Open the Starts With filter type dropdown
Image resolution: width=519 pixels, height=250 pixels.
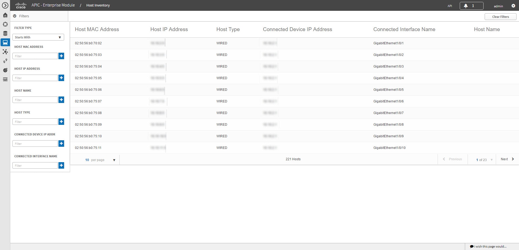click(38, 37)
